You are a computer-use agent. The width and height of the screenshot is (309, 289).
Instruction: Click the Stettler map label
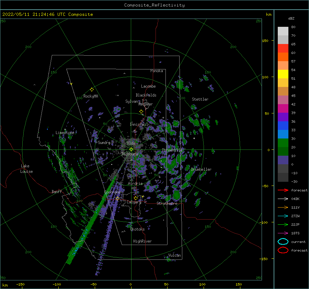pos(200,99)
